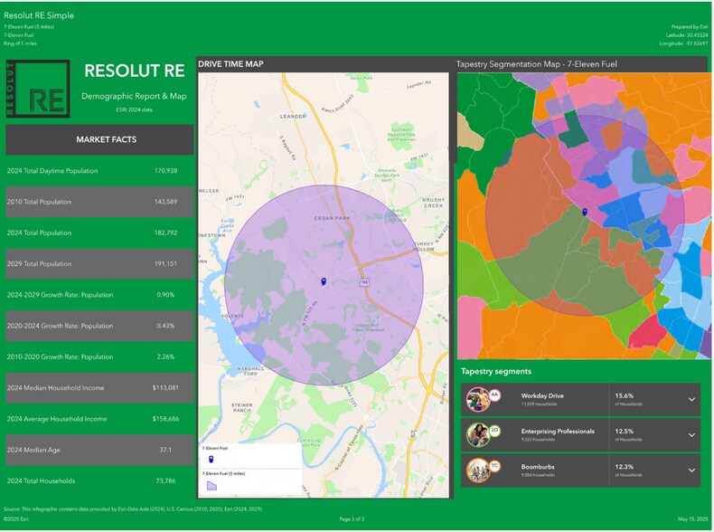Select the 2029 Total Population row
Viewport: 714px width, 532px height.
(x=99, y=263)
